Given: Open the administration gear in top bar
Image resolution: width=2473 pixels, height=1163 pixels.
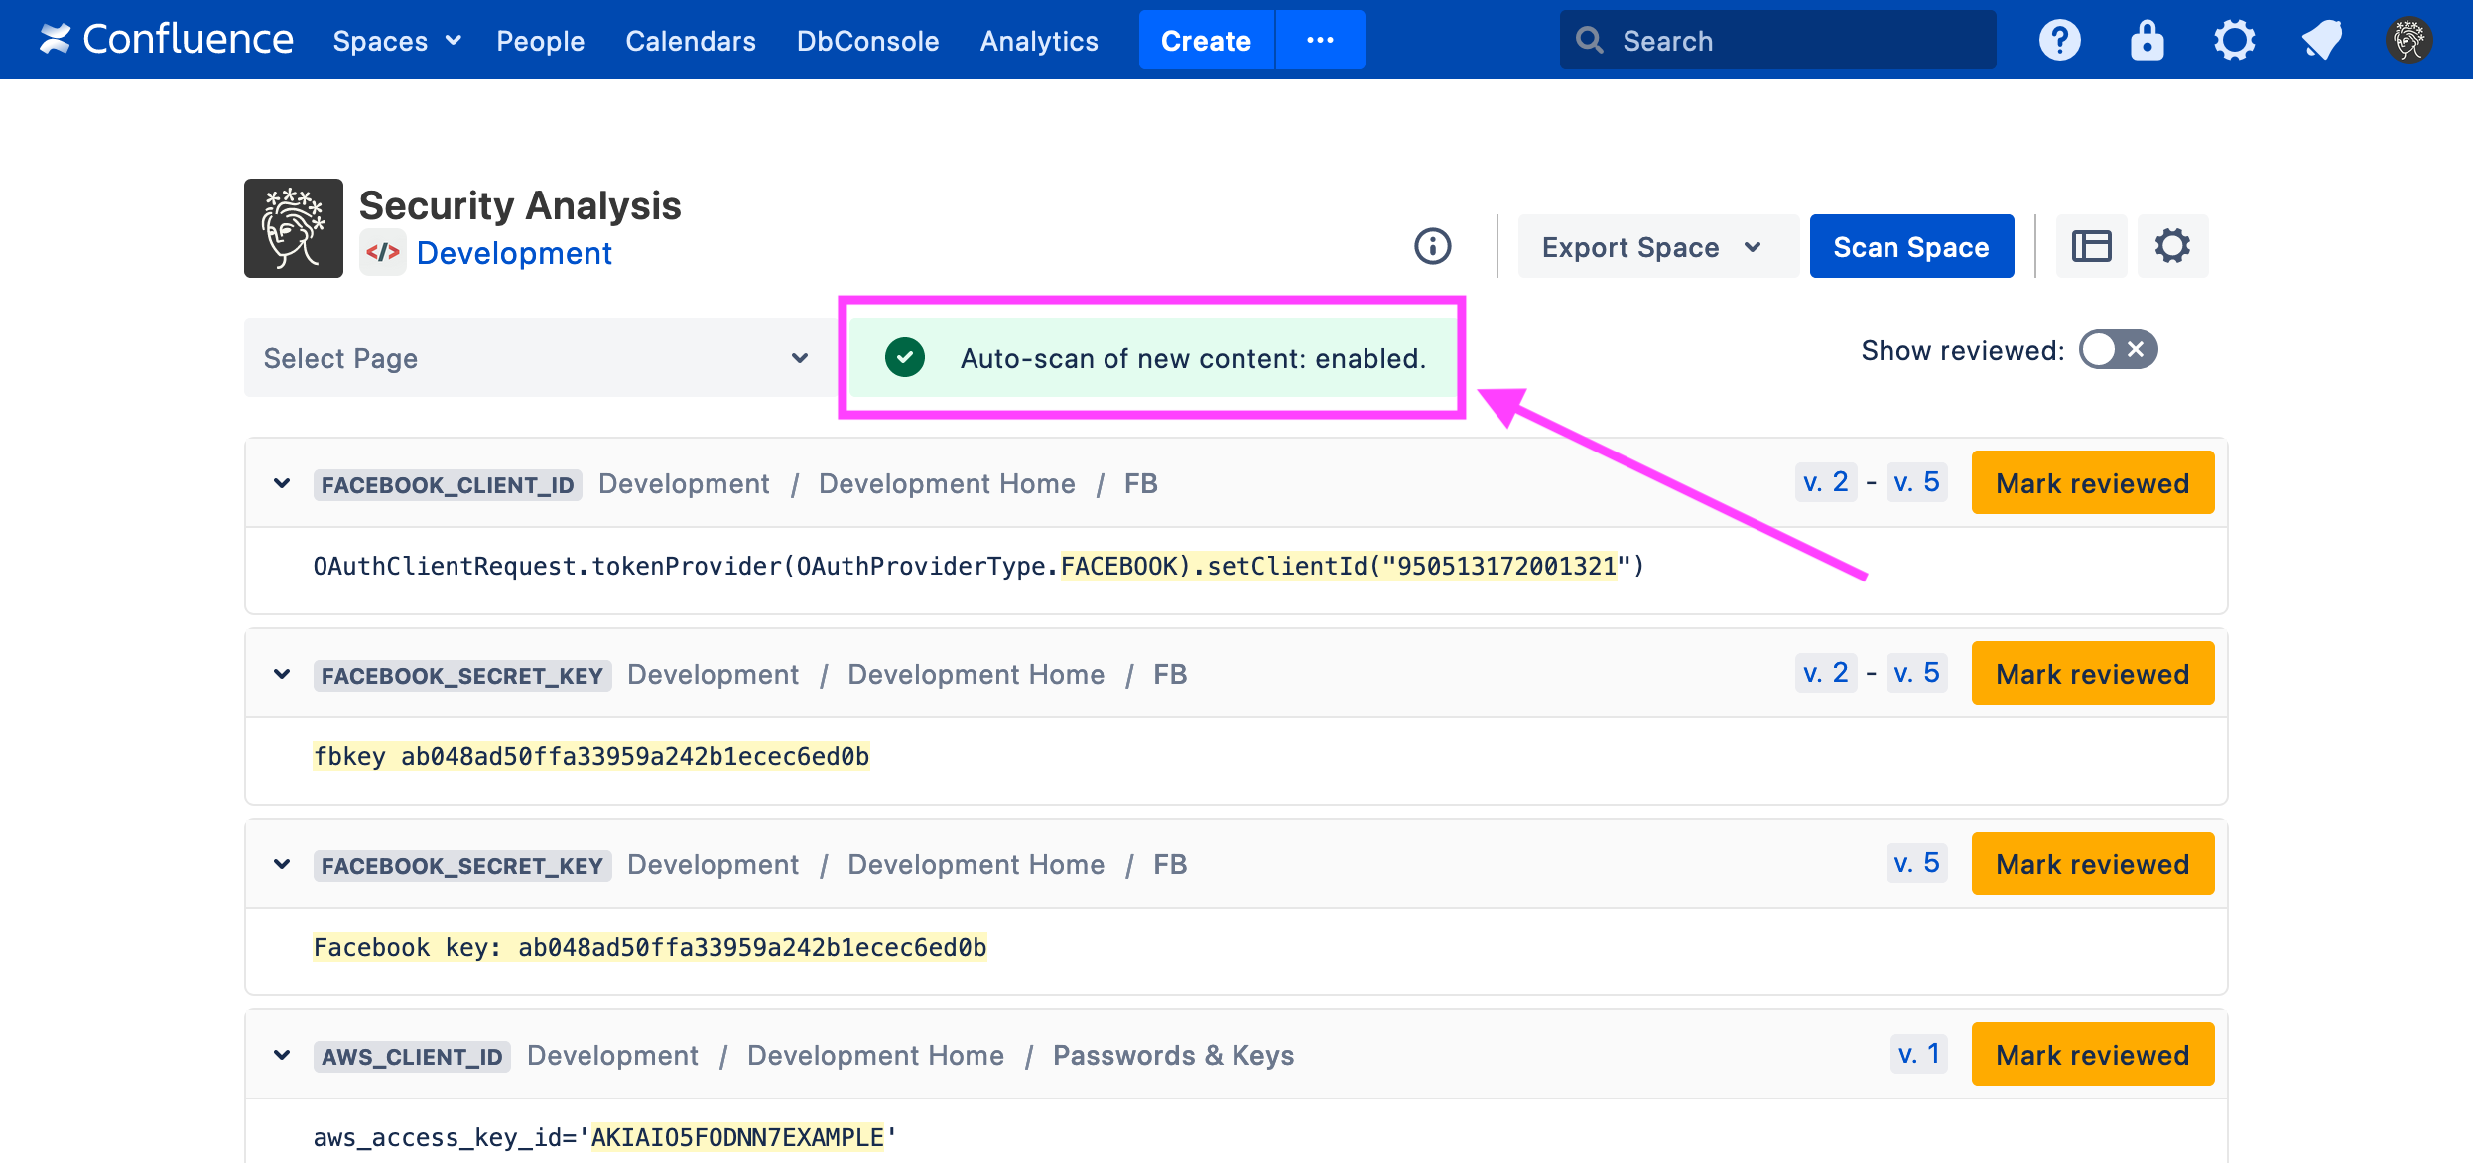Looking at the screenshot, I should 2234,41.
